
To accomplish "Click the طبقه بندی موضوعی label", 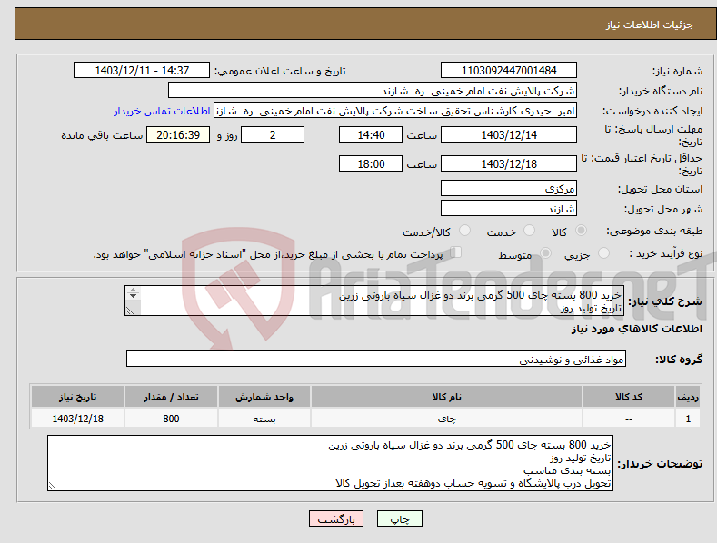I will [654, 232].
